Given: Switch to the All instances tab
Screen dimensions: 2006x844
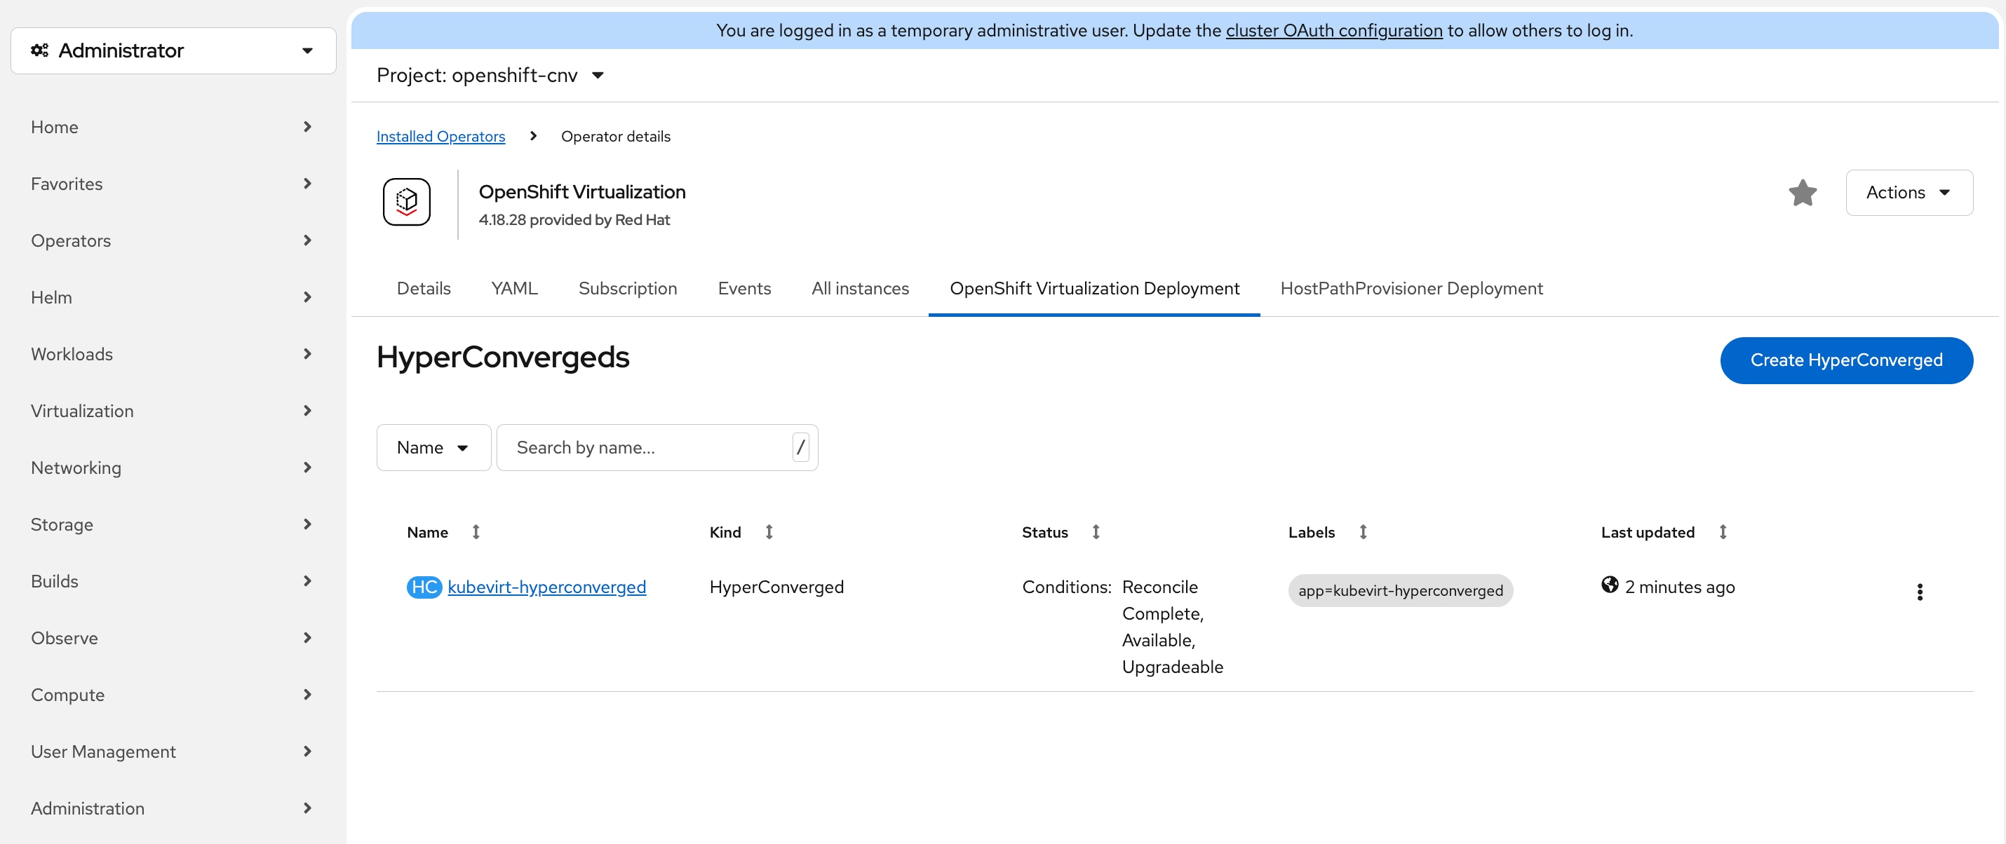Looking at the screenshot, I should tap(860, 289).
